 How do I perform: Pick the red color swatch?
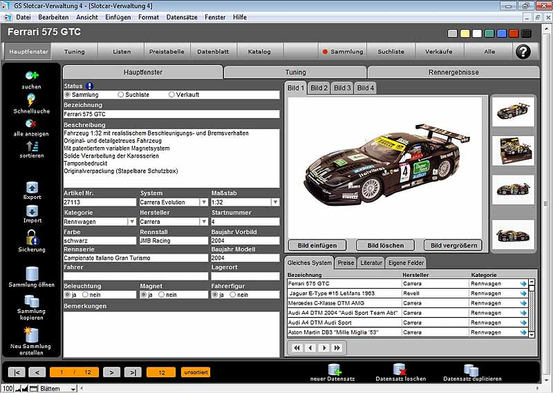(x=514, y=33)
